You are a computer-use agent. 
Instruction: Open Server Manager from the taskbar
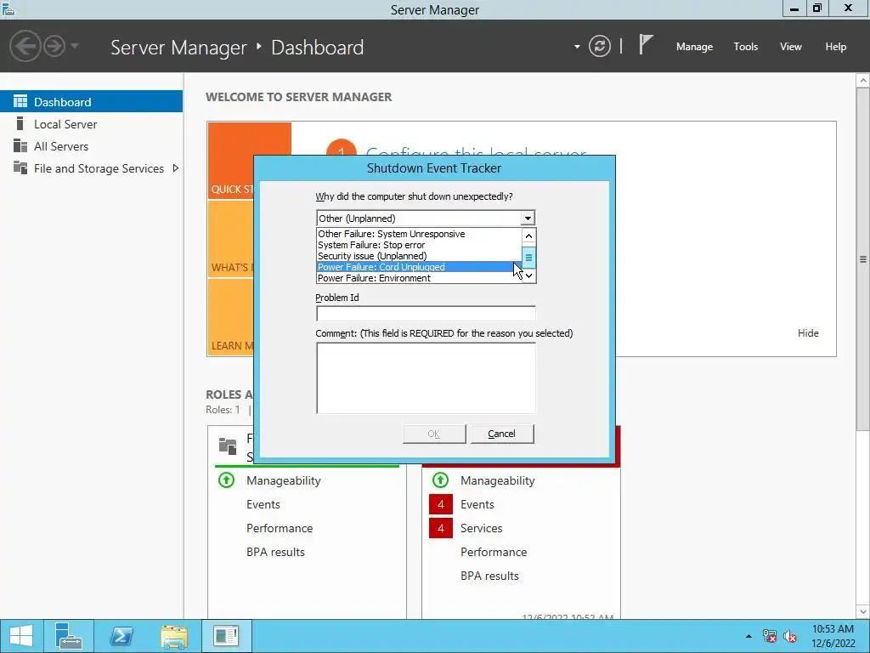click(x=69, y=636)
